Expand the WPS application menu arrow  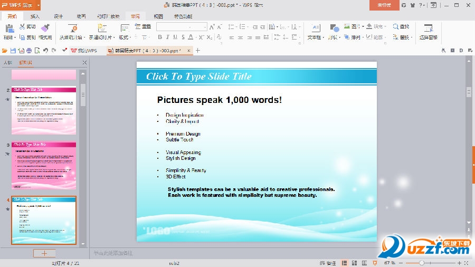coord(38,5)
